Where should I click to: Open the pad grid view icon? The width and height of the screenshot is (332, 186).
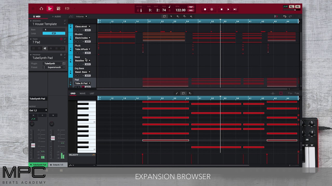click(58, 9)
